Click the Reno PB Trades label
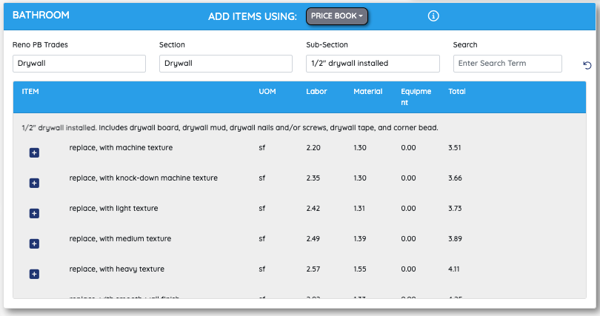The image size is (600, 316). [x=40, y=44]
